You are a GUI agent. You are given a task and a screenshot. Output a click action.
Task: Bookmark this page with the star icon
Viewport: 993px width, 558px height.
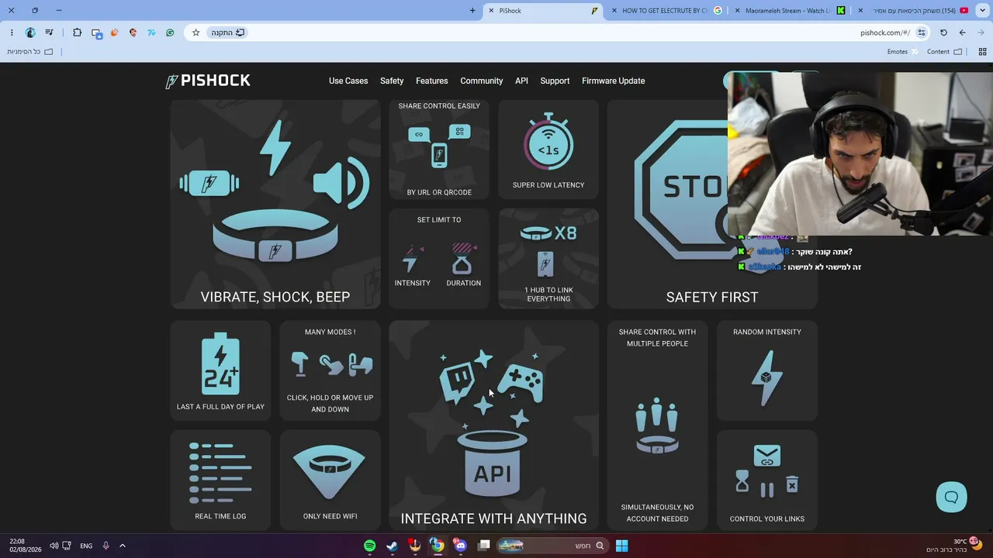pos(195,33)
